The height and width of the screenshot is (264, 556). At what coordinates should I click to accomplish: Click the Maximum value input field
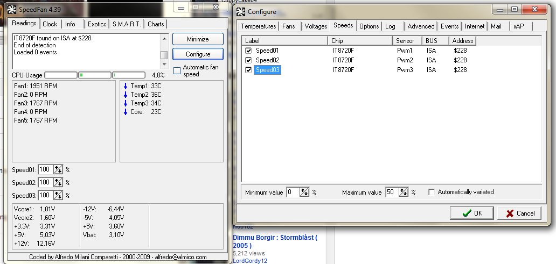(x=392, y=192)
